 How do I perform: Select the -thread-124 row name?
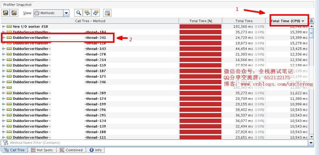pos(95,121)
